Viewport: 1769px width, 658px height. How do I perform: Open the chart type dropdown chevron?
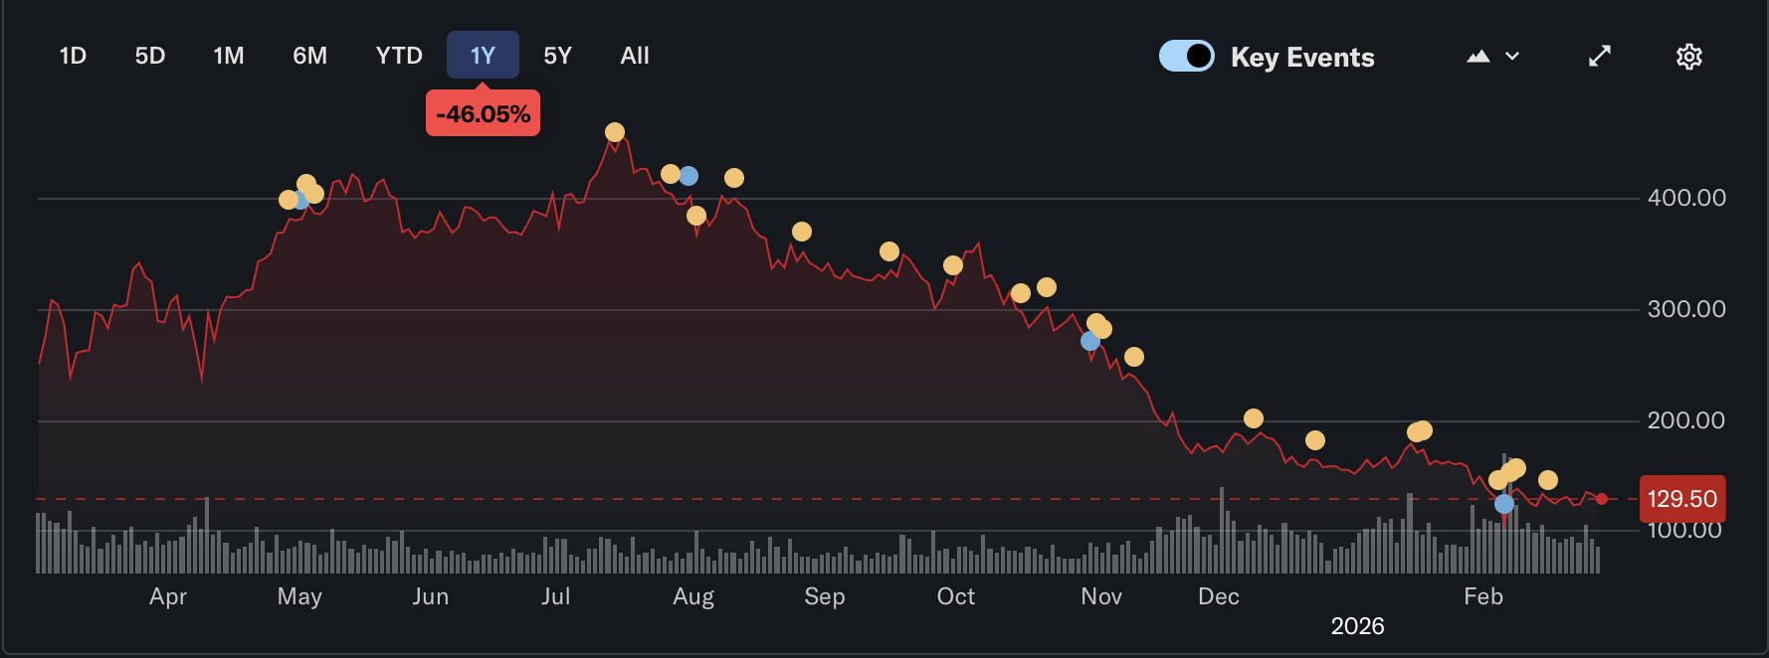tap(1512, 57)
